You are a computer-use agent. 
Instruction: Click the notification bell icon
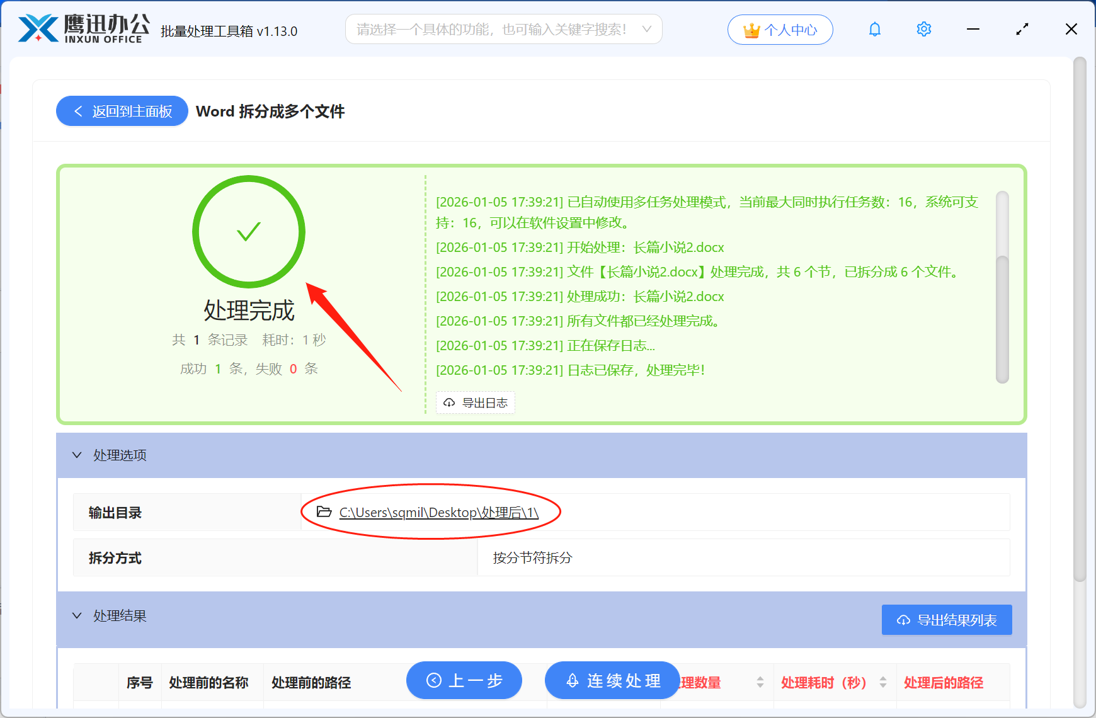point(874,29)
